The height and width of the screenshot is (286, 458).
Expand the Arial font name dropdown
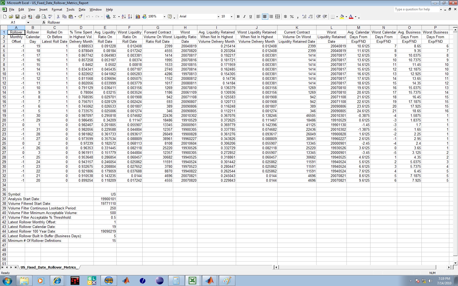pos(218,17)
